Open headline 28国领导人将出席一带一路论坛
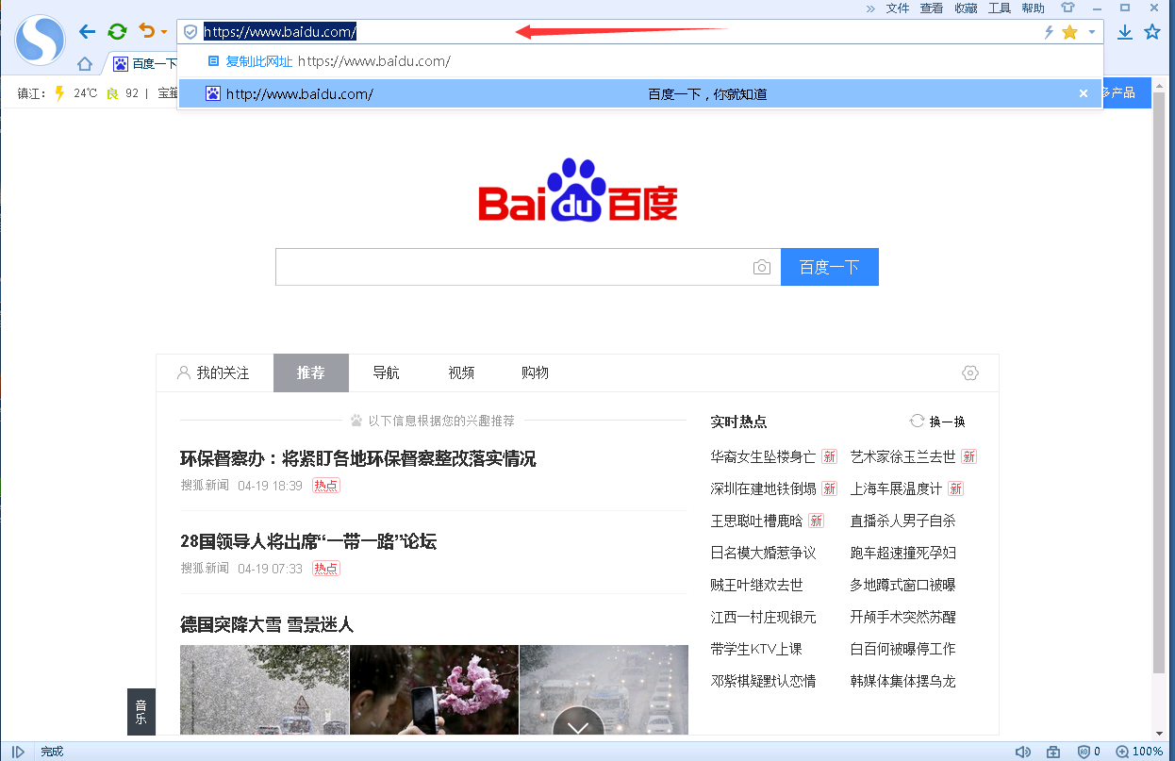The height and width of the screenshot is (761, 1175). tap(308, 542)
